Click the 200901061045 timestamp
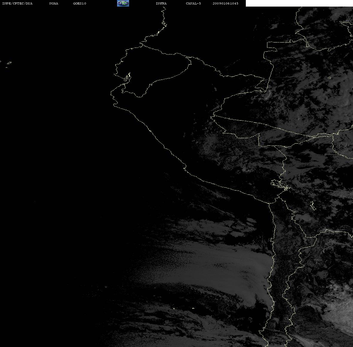Screen dimensions: 353x347 225,3
